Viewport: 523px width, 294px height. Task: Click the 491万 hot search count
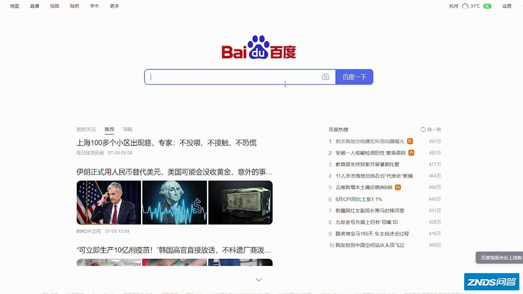click(x=435, y=141)
